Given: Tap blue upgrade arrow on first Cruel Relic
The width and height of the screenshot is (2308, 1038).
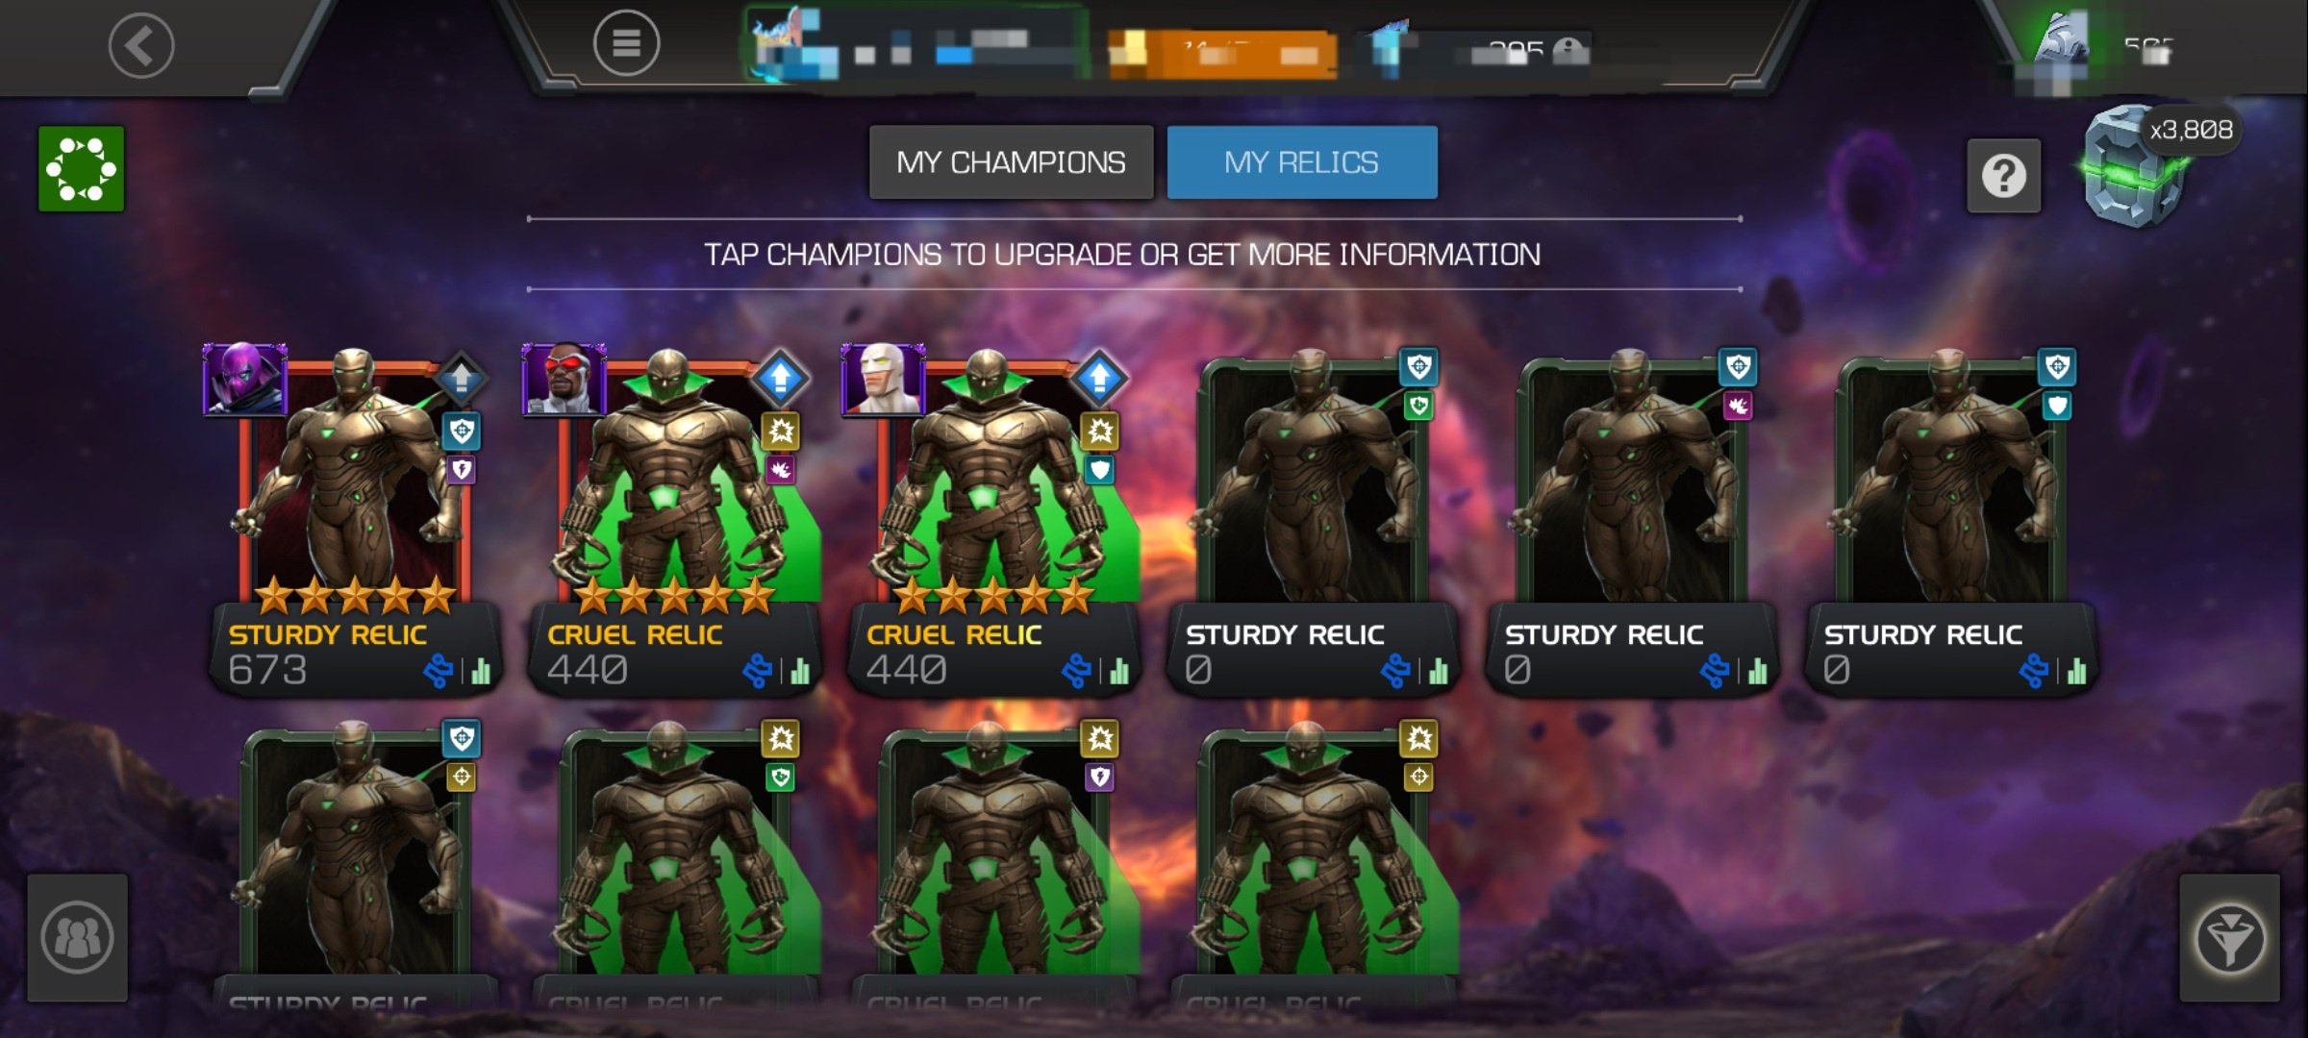Looking at the screenshot, I should pyautogui.click(x=780, y=378).
